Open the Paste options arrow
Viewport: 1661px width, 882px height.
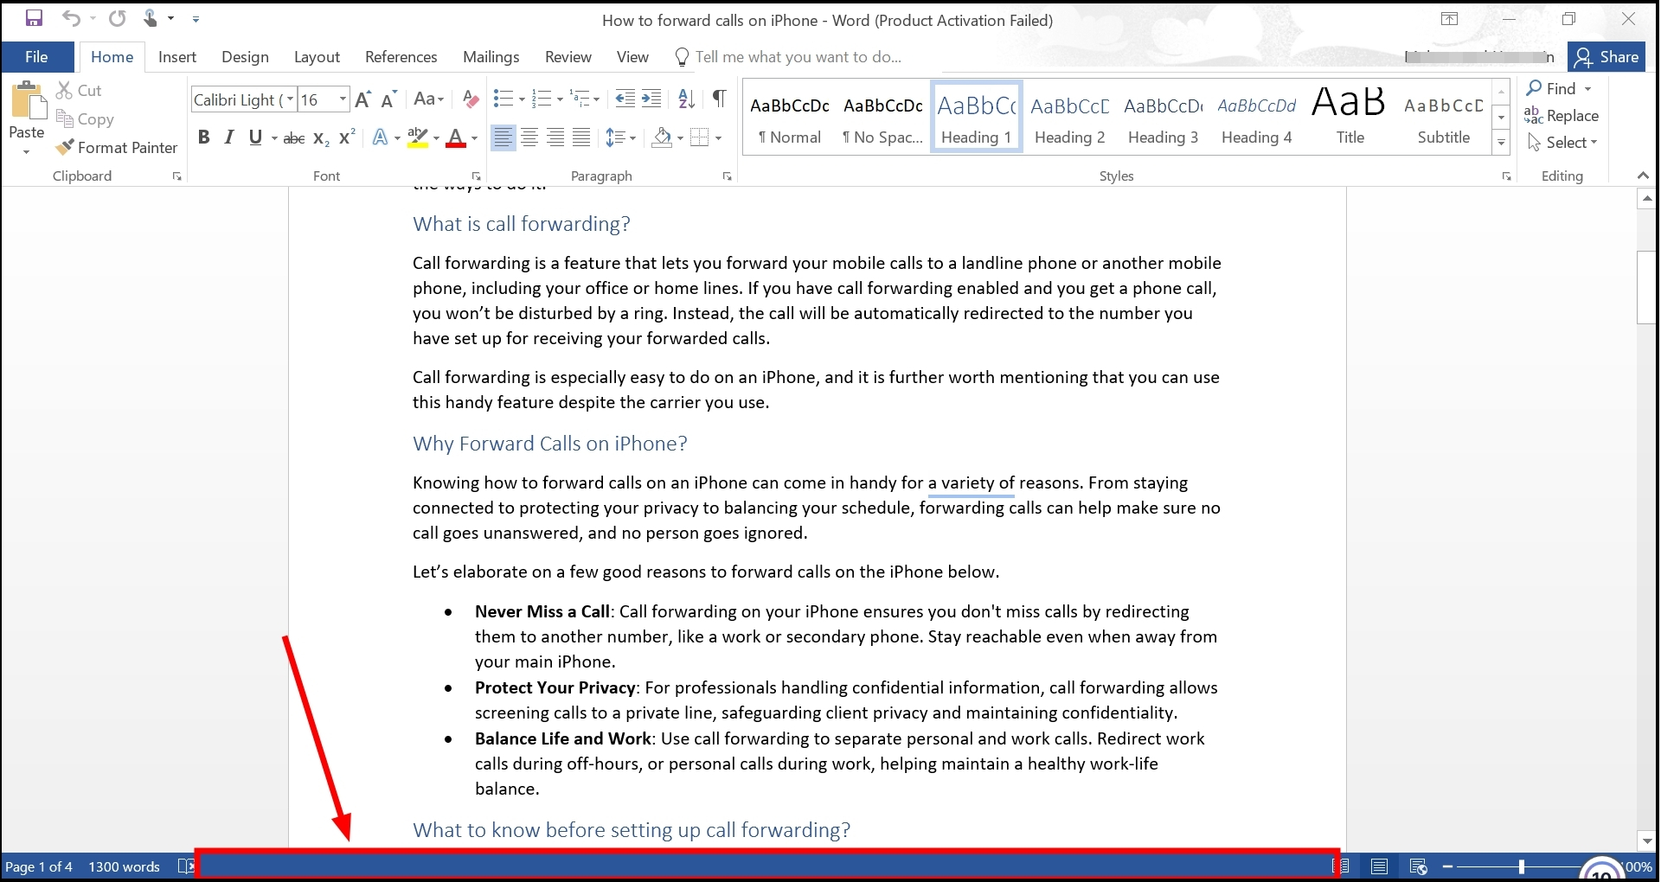27,152
